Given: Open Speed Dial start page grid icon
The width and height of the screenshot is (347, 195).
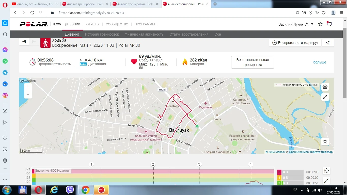Looking at the screenshot, I should (40, 13).
